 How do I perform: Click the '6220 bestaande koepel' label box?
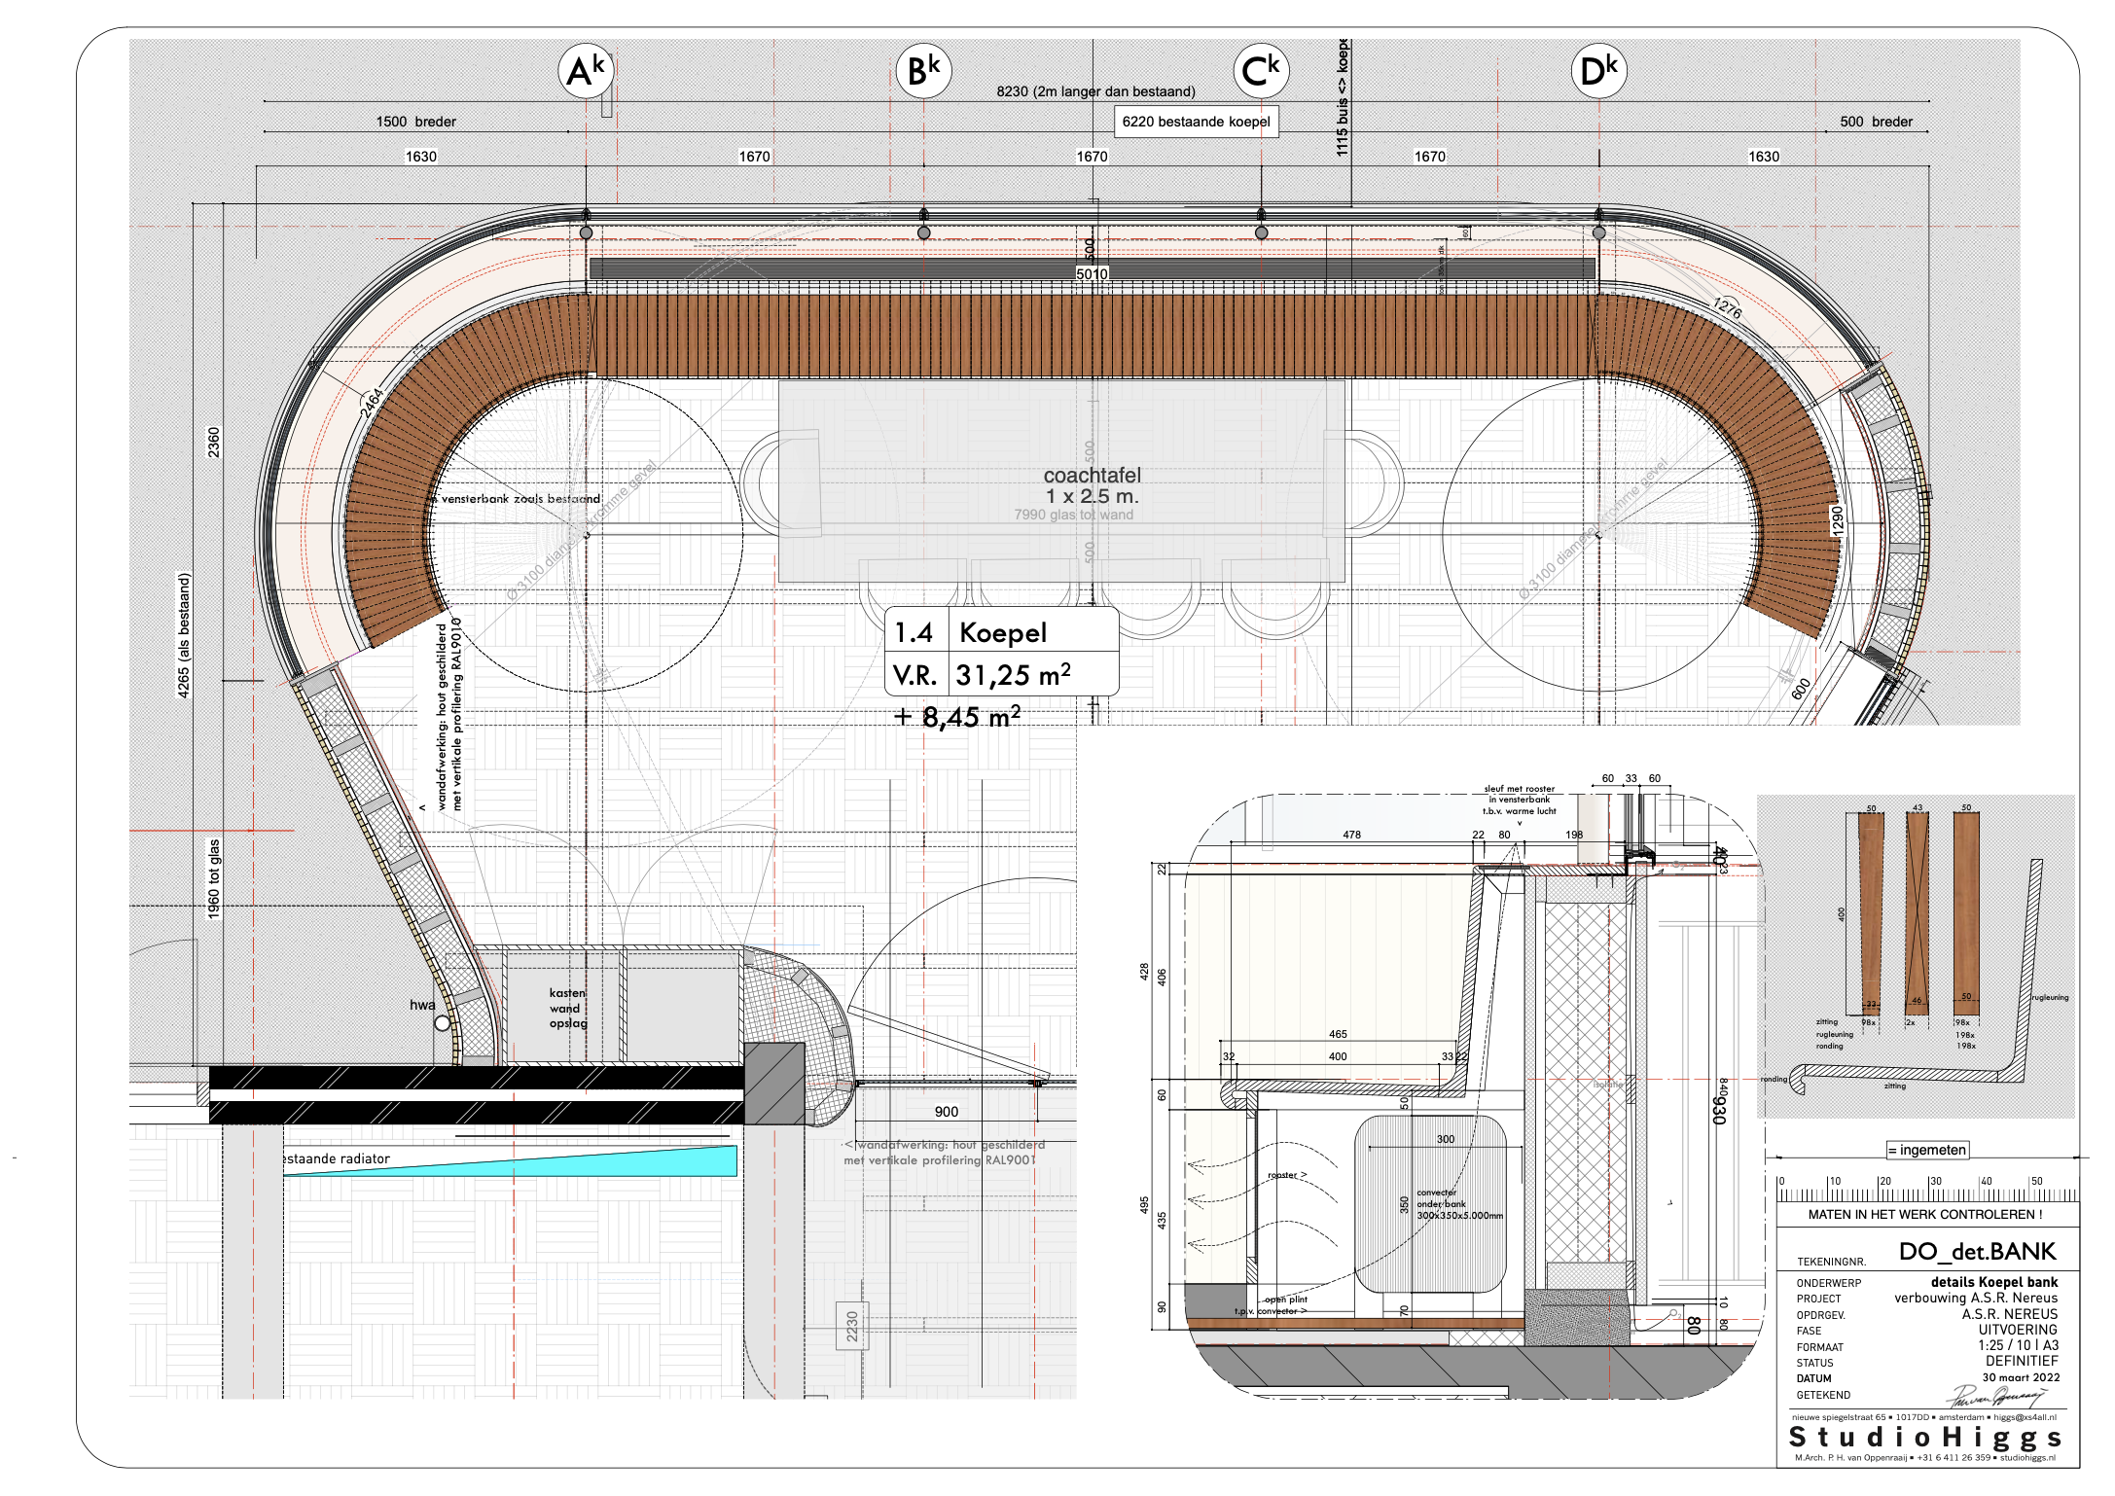1196,122
